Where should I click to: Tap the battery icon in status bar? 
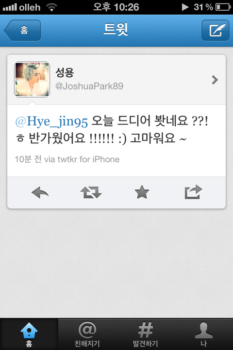pos(223,7)
